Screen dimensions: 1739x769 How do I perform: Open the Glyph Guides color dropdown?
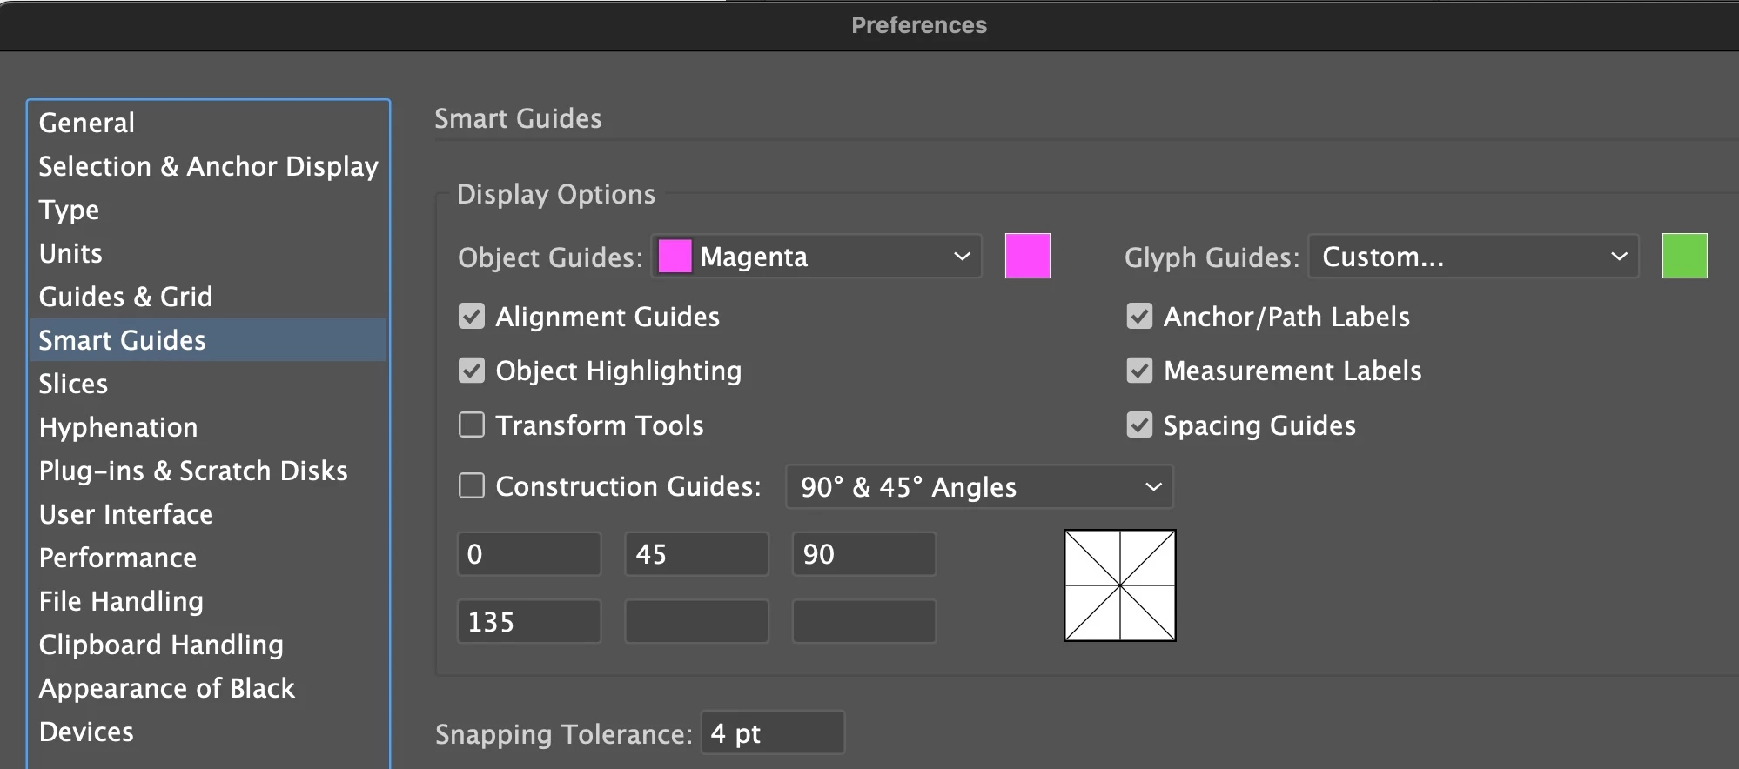click(x=1473, y=257)
